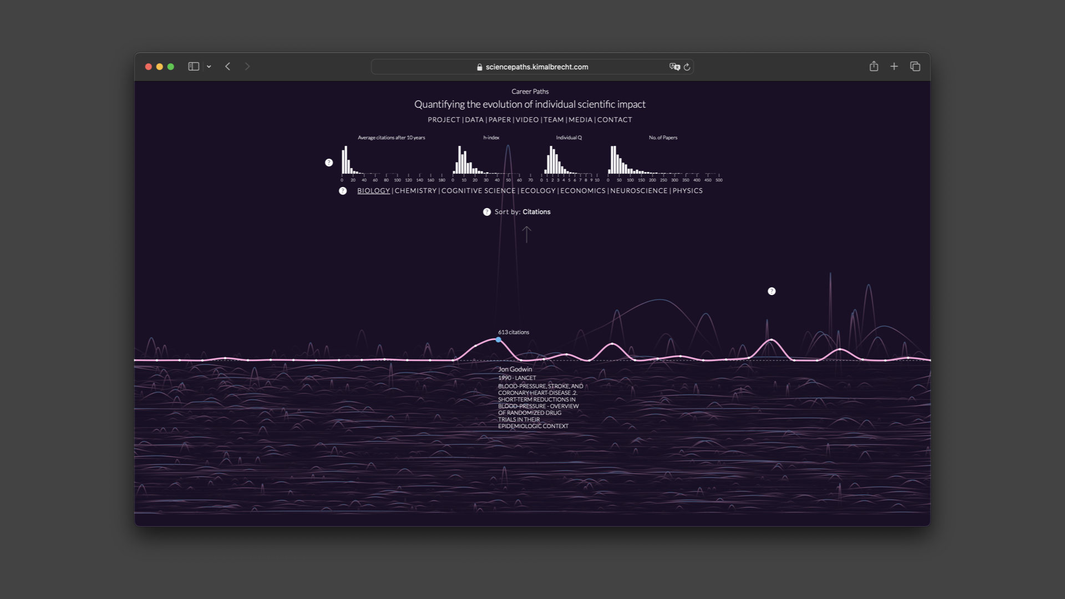Viewport: 1065px width, 599px height.
Task: Select the CHEMISTRY discipline tab
Action: tap(415, 191)
